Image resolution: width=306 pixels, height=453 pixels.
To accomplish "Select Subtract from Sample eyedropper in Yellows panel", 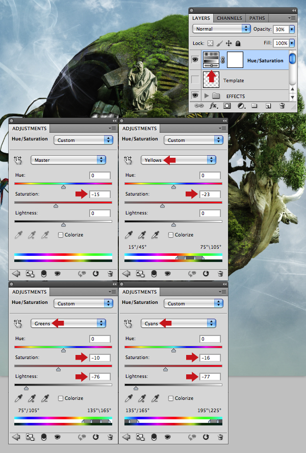I will (x=155, y=235).
